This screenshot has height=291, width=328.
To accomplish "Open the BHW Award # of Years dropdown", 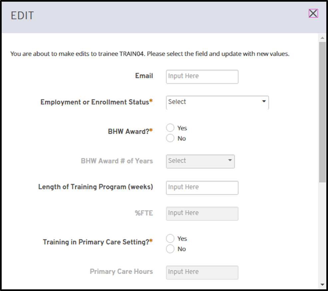I will click(200, 161).
